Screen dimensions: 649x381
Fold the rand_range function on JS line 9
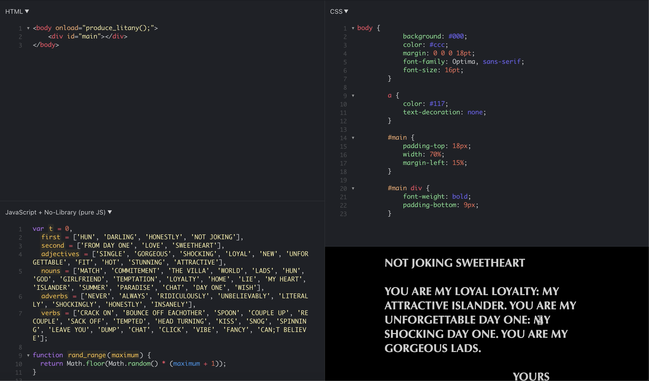(28, 355)
